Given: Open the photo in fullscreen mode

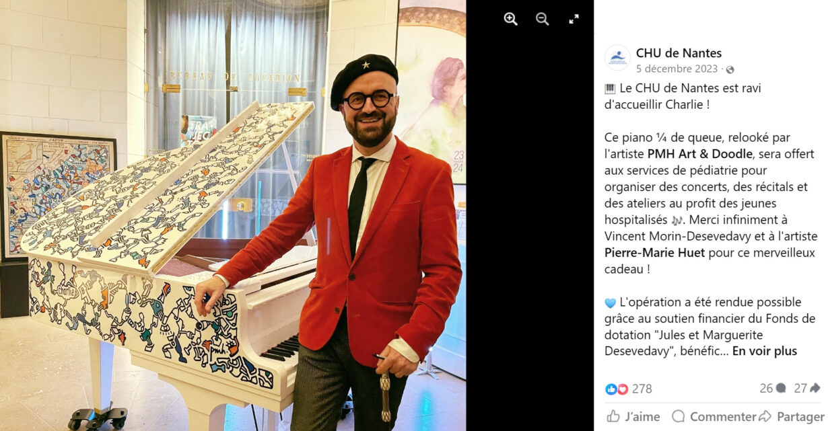Looking at the screenshot, I should [x=574, y=19].
